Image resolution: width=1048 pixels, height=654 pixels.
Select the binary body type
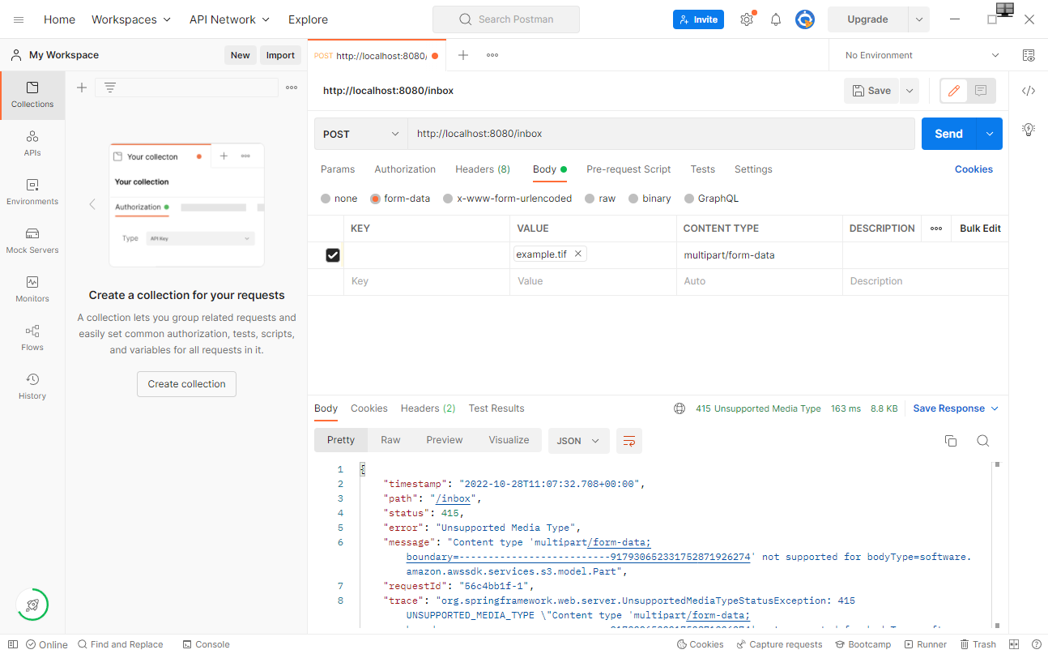click(650, 199)
